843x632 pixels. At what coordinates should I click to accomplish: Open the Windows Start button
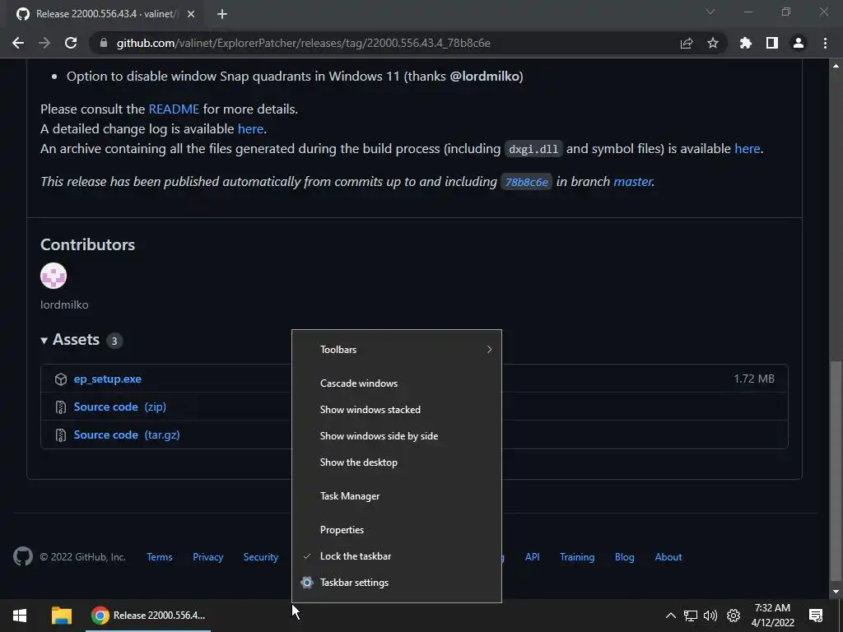[x=20, y=616]
